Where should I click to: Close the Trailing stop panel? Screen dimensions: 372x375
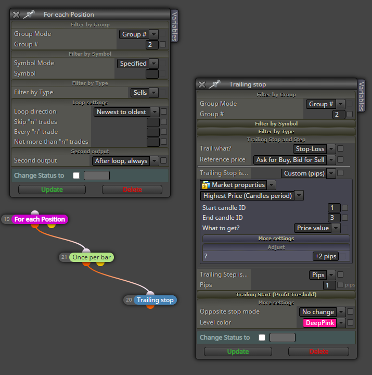202,84
